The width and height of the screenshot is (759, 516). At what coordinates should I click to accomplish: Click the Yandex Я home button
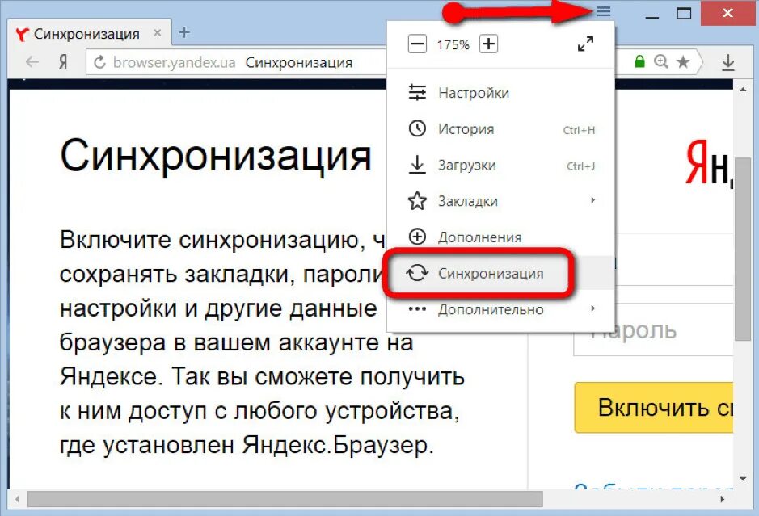[63, 62]
